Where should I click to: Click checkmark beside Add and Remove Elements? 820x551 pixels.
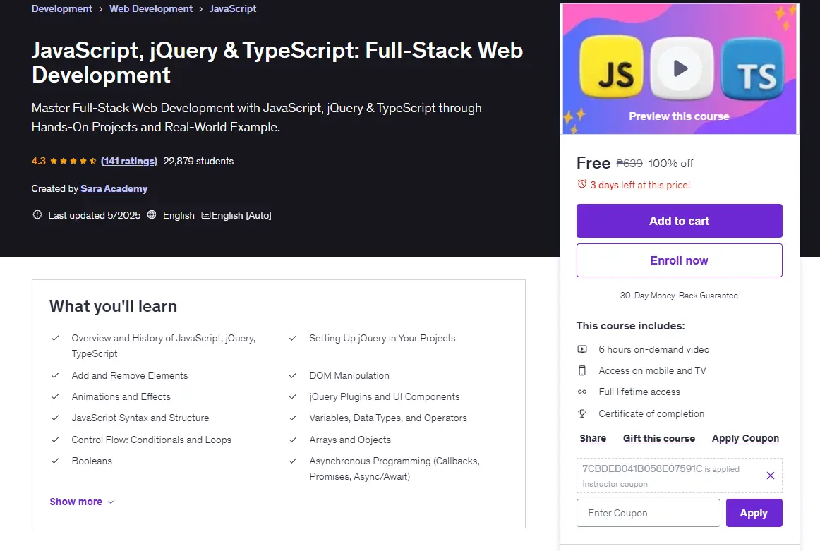[x=55, y=375]
